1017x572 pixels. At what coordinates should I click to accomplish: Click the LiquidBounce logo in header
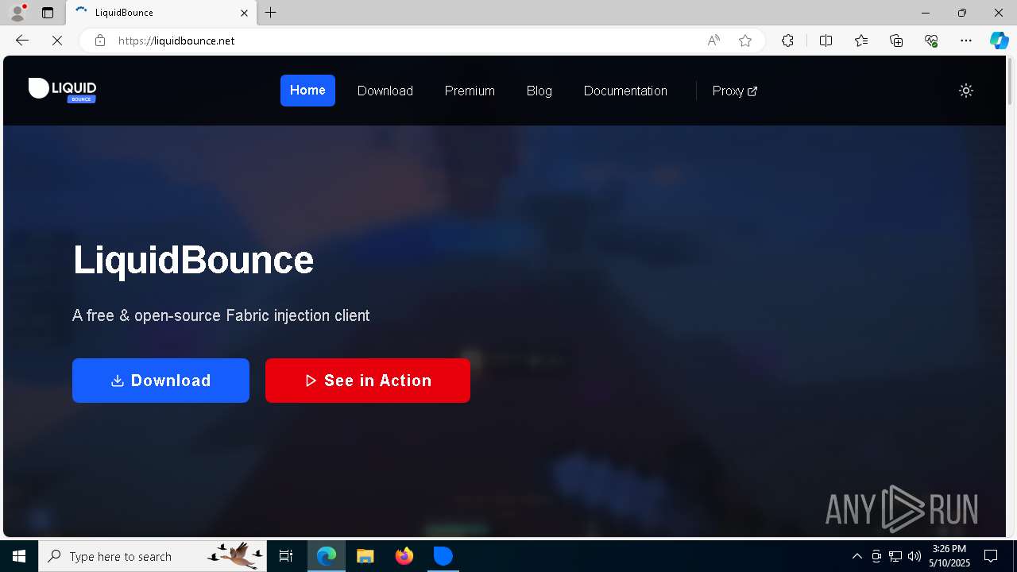[62, 90]
